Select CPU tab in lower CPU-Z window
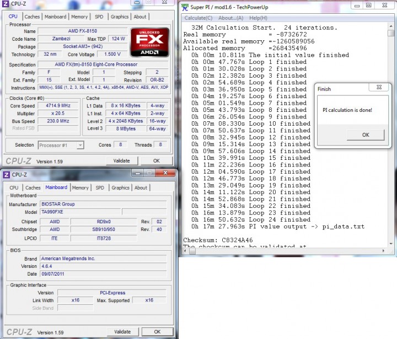This screenshot has height=339, width=397. 14,188
